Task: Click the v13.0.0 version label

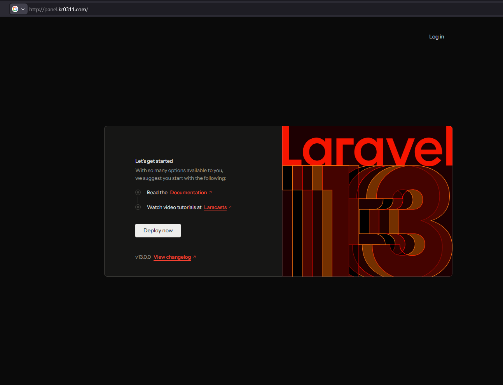Action: (143, 257)
